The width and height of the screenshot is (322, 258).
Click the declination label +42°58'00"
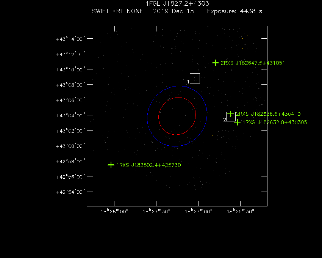[x=70, y=161]
